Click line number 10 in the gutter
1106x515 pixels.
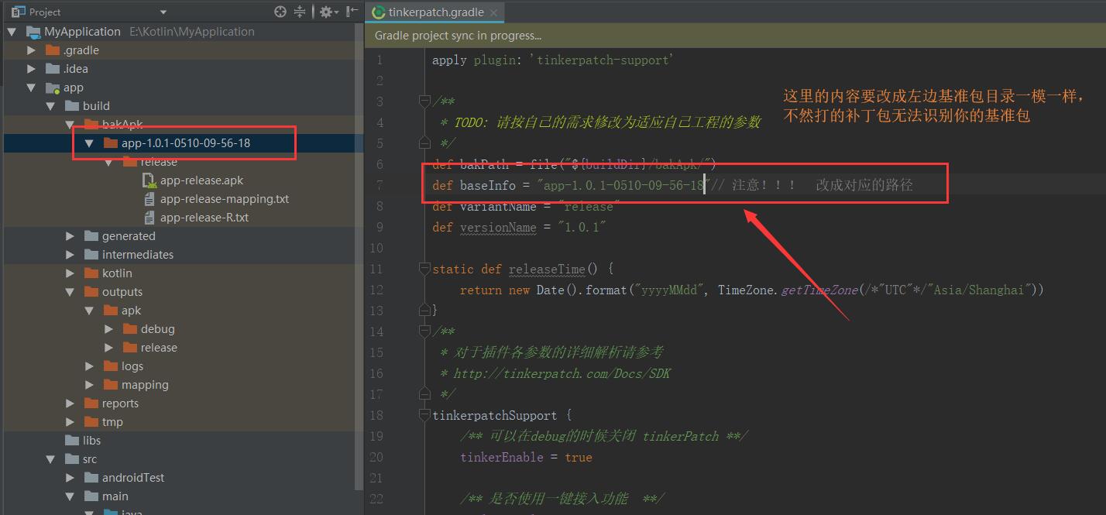(x=376, y=248)
